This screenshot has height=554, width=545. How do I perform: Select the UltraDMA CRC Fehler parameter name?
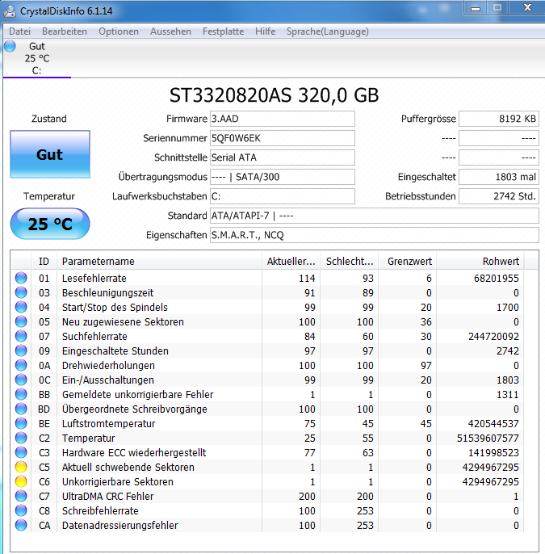108,497
